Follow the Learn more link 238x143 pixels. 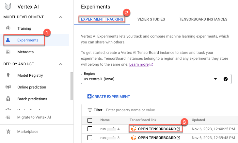[139, 65]
